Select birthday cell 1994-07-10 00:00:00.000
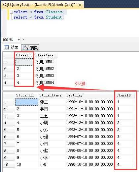 coord(90,137)
